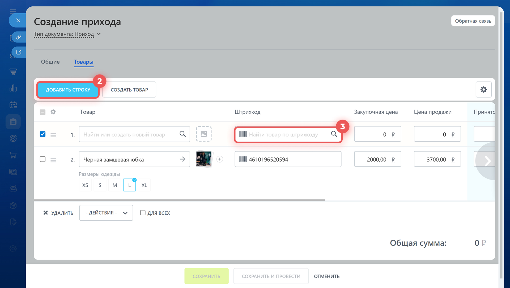Click the drag handle of row 2
The height and width of the screenshot is (288, 510).
coord(53,160)
